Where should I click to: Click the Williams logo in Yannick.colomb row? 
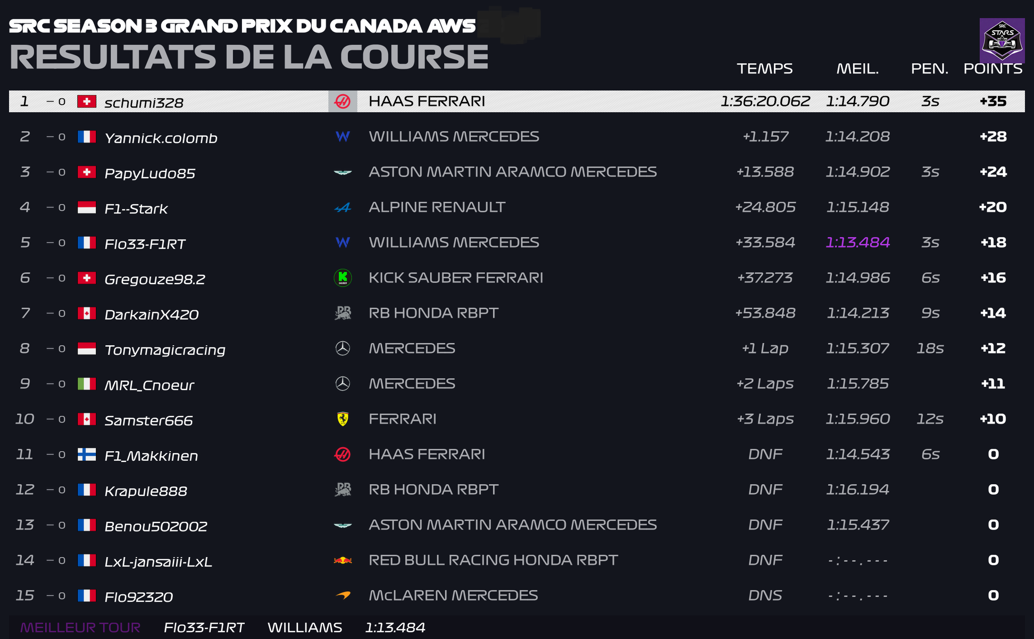pyautogui.click(x=343, y=137)
